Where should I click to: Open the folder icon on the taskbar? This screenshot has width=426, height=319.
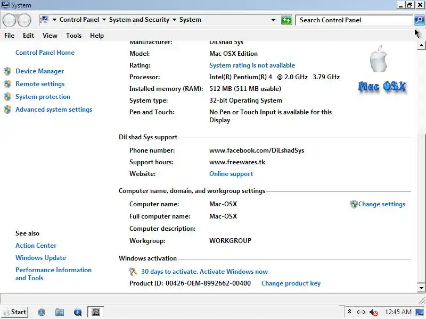coord(60,312)
